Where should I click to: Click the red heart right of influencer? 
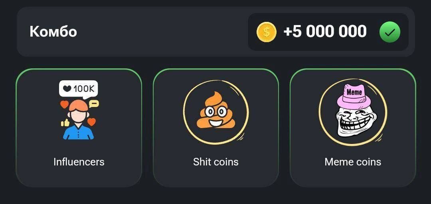91,122
